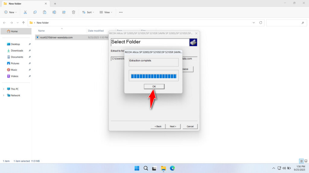
Task: Click the Cut scissors icon
Action: (25, 12)
